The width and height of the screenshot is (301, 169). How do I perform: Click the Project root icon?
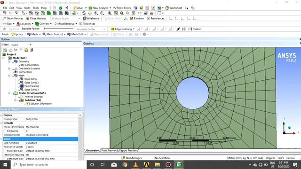coord(4,54)
